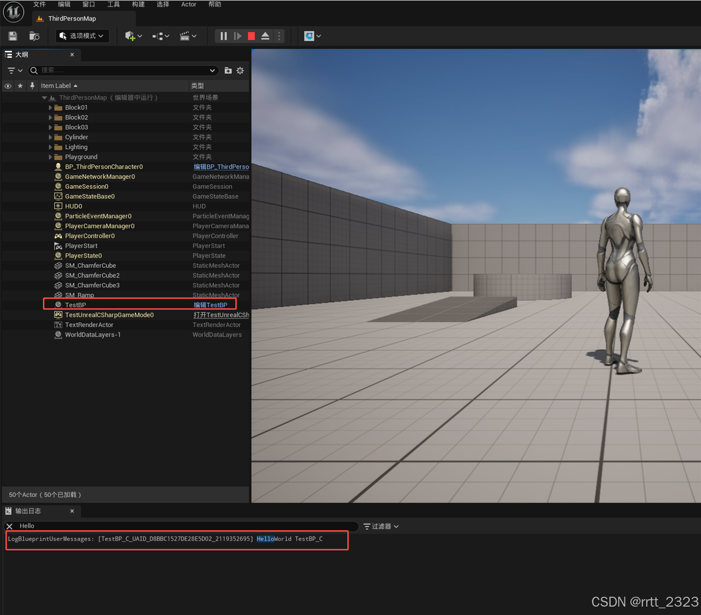Save the current level with the disk icon
This screenshot has height=615, width=701.
click(13, 36)
